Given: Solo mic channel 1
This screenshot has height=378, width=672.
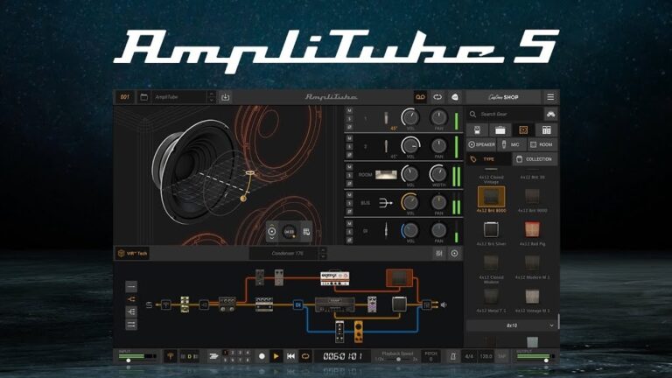Looking at the screenshot, I should pyautogui.click(x=349, y=119).
